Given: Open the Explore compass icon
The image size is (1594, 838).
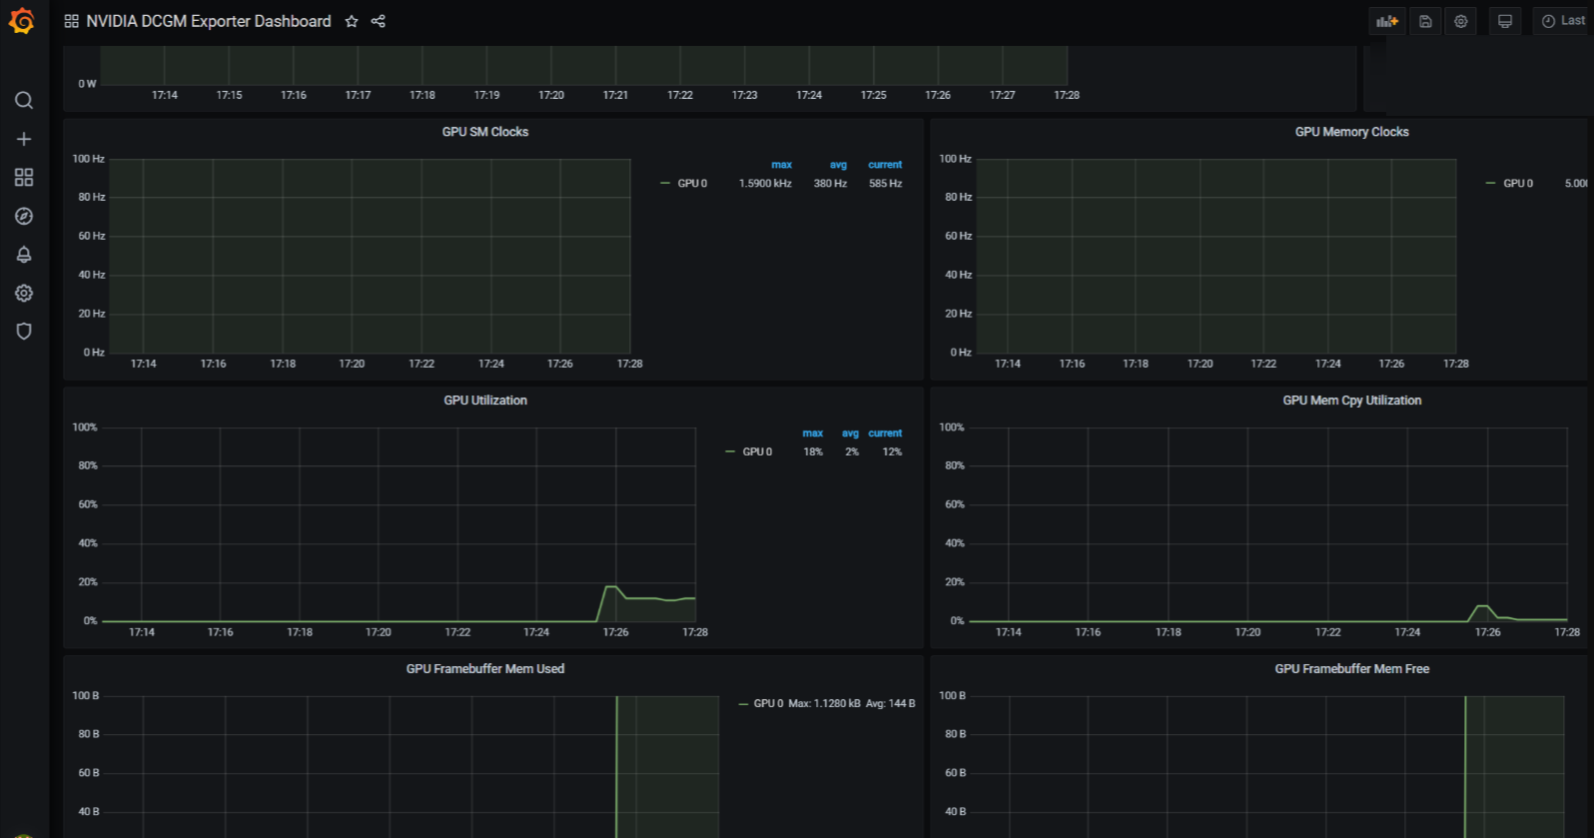Looking at the screenshot, I should tap(24, 216).
